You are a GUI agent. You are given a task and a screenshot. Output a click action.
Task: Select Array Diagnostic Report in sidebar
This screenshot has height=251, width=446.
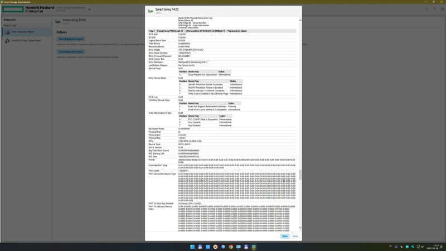coord(27,32)
